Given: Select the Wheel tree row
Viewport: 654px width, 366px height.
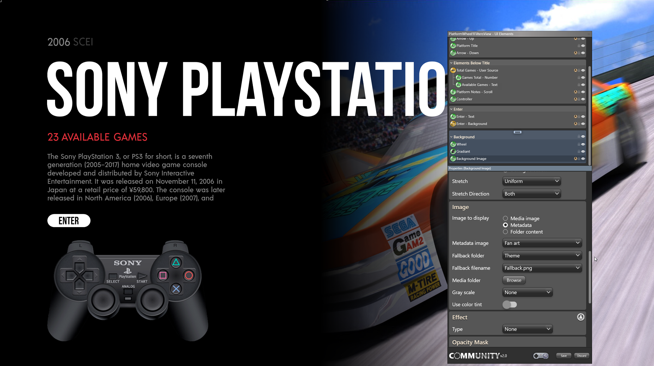Looking at the screenshot, I should (517, 144).
